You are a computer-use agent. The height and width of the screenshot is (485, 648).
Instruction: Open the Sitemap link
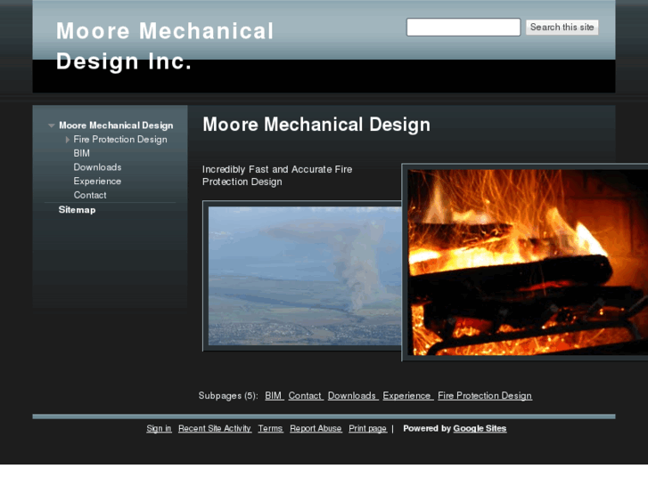click(77, 210)
